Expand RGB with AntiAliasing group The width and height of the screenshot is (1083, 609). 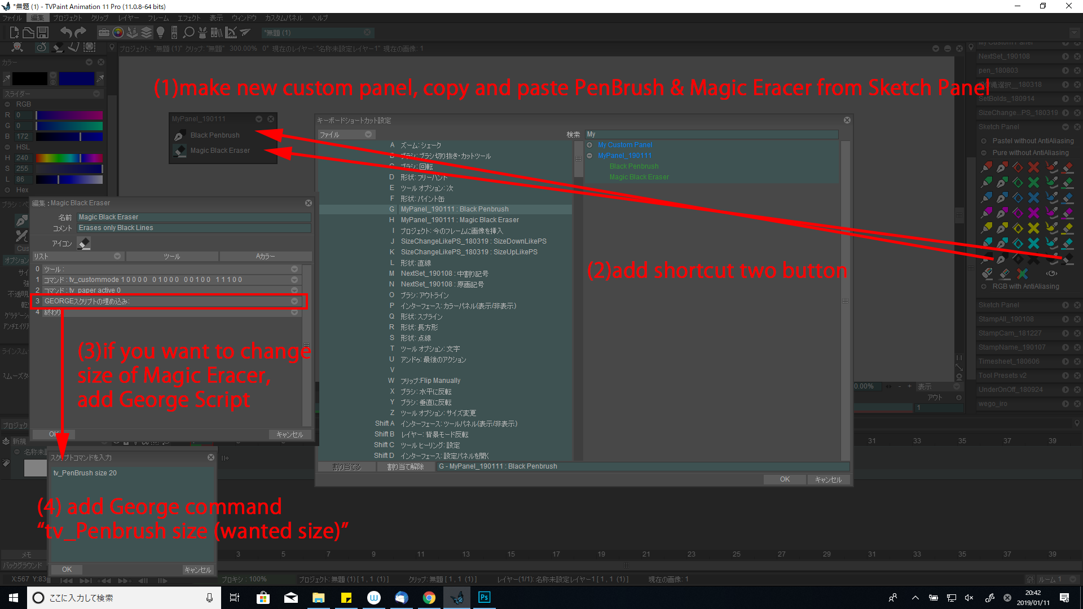984,286
